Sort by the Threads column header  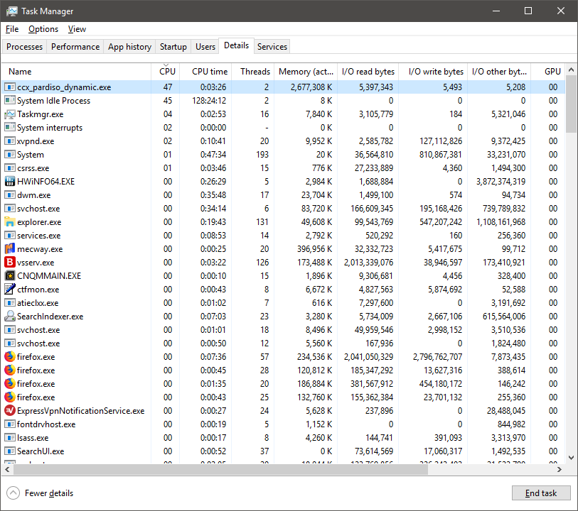click(x=253, y=72)
